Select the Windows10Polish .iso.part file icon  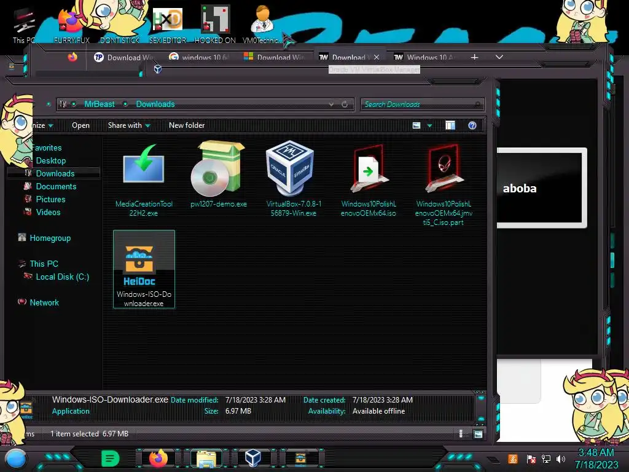pos(443,168)
